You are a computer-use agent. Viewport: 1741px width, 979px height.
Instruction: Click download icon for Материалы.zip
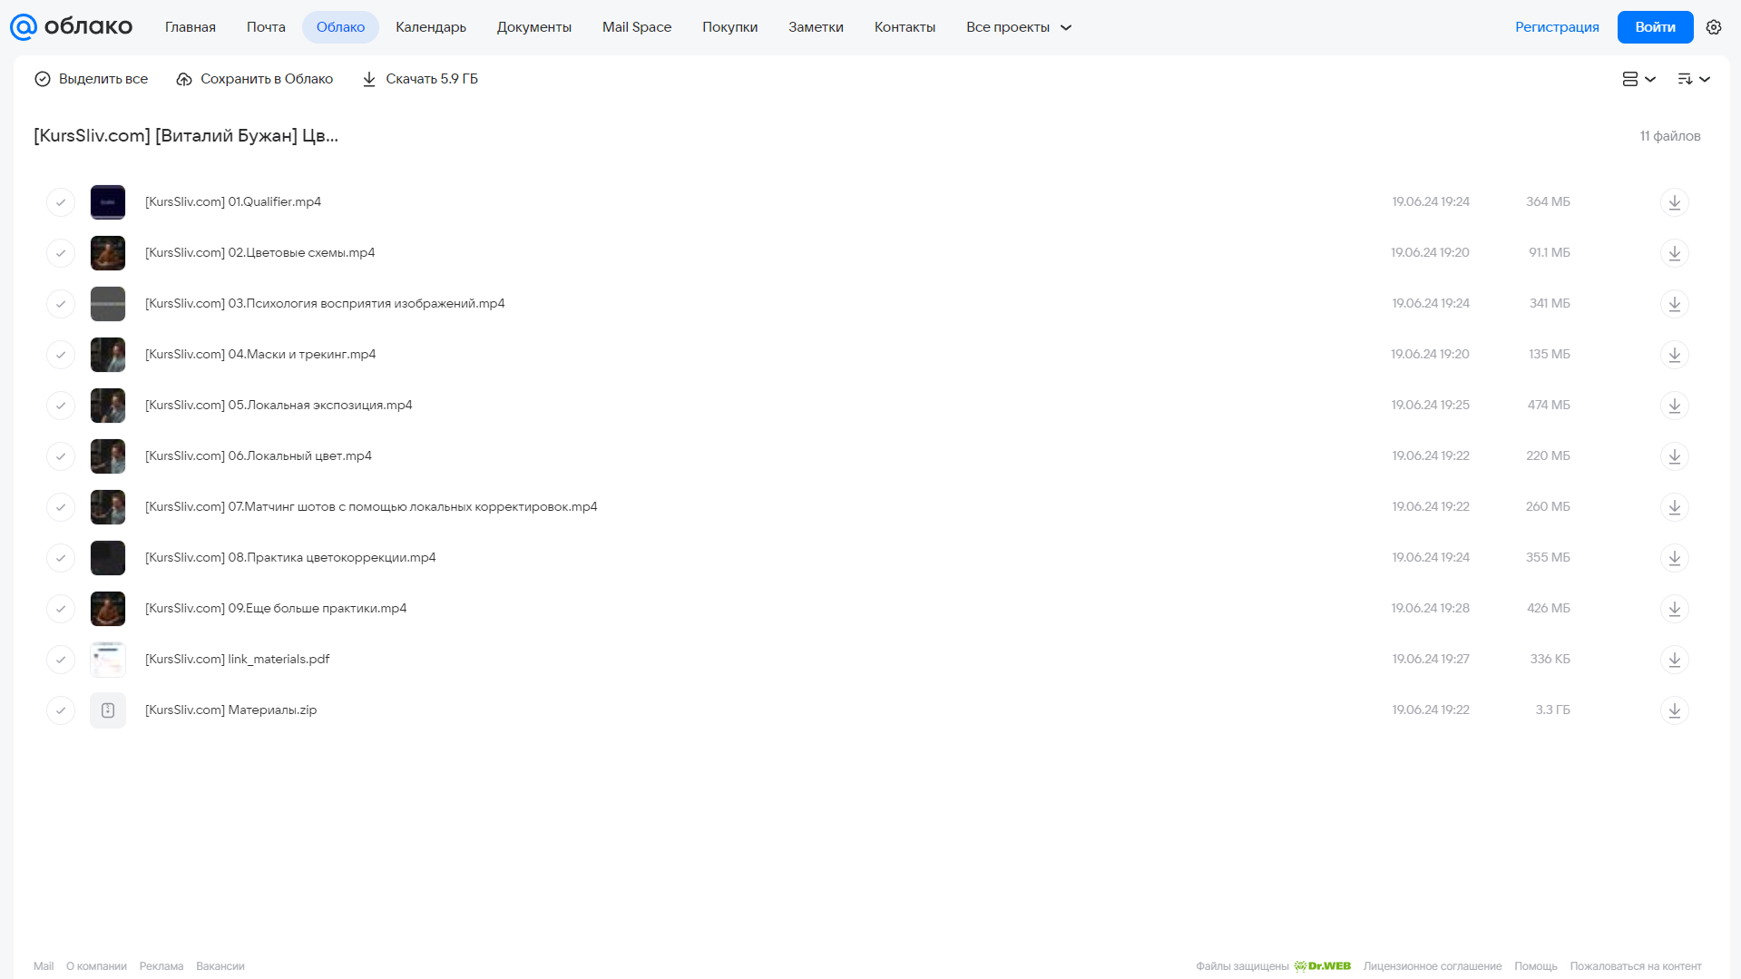point(1674,710)
